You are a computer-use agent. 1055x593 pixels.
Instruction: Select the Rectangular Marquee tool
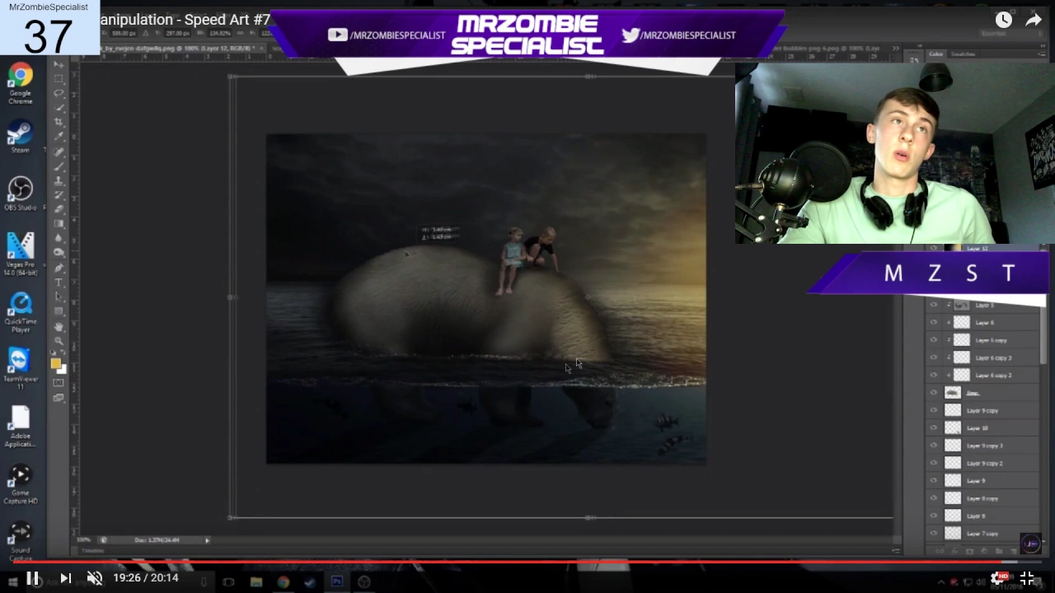59,79
